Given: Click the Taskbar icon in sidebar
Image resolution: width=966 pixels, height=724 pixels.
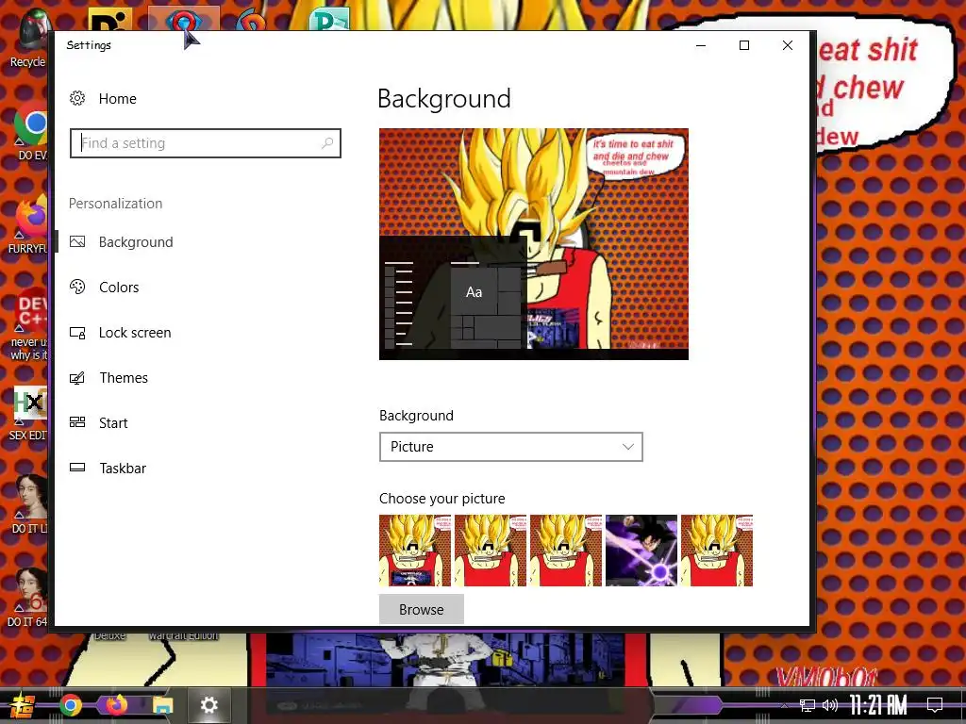Looking at the screenshot, I should (x=77, y=468).
